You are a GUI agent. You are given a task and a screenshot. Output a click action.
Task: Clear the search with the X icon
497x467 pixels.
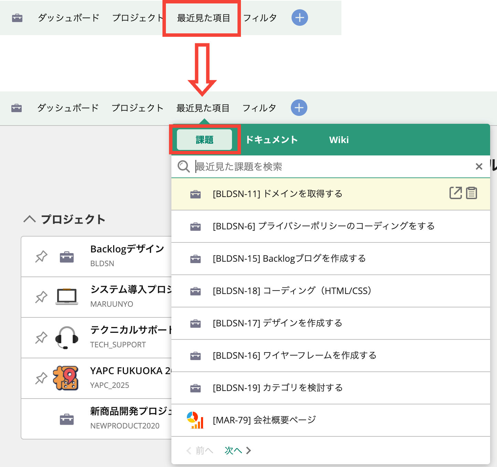click(479, 166)
